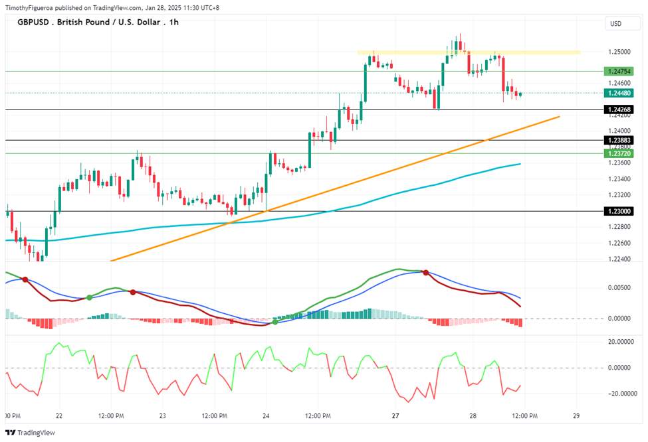Open the USD currency selector

click(622, 23)
